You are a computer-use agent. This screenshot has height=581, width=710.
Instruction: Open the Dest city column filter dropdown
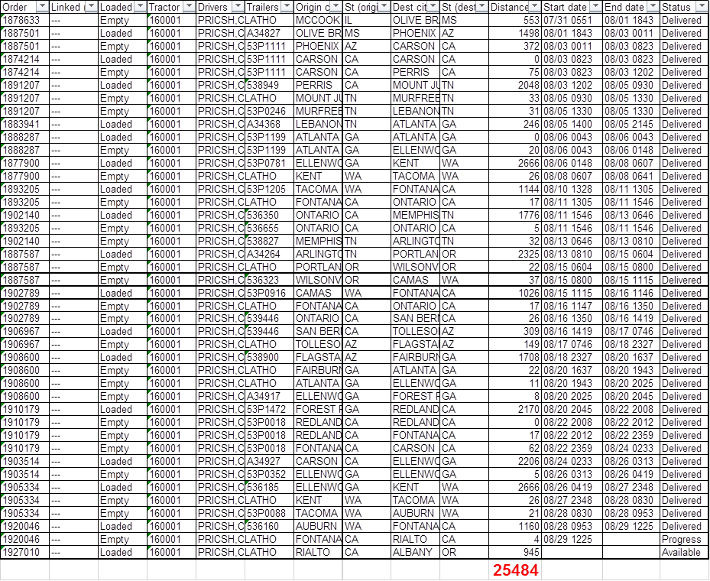tap(433, 7)
